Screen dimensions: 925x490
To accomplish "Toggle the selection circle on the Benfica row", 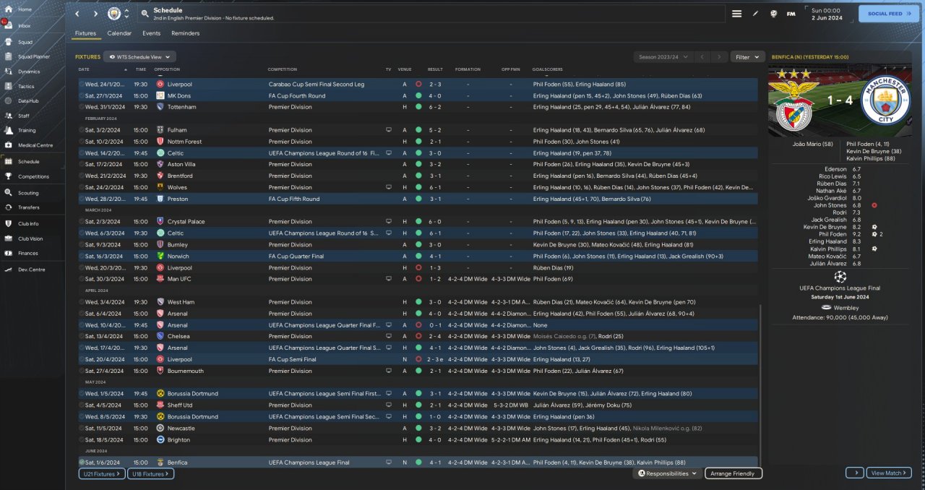I will click(82, 462).
